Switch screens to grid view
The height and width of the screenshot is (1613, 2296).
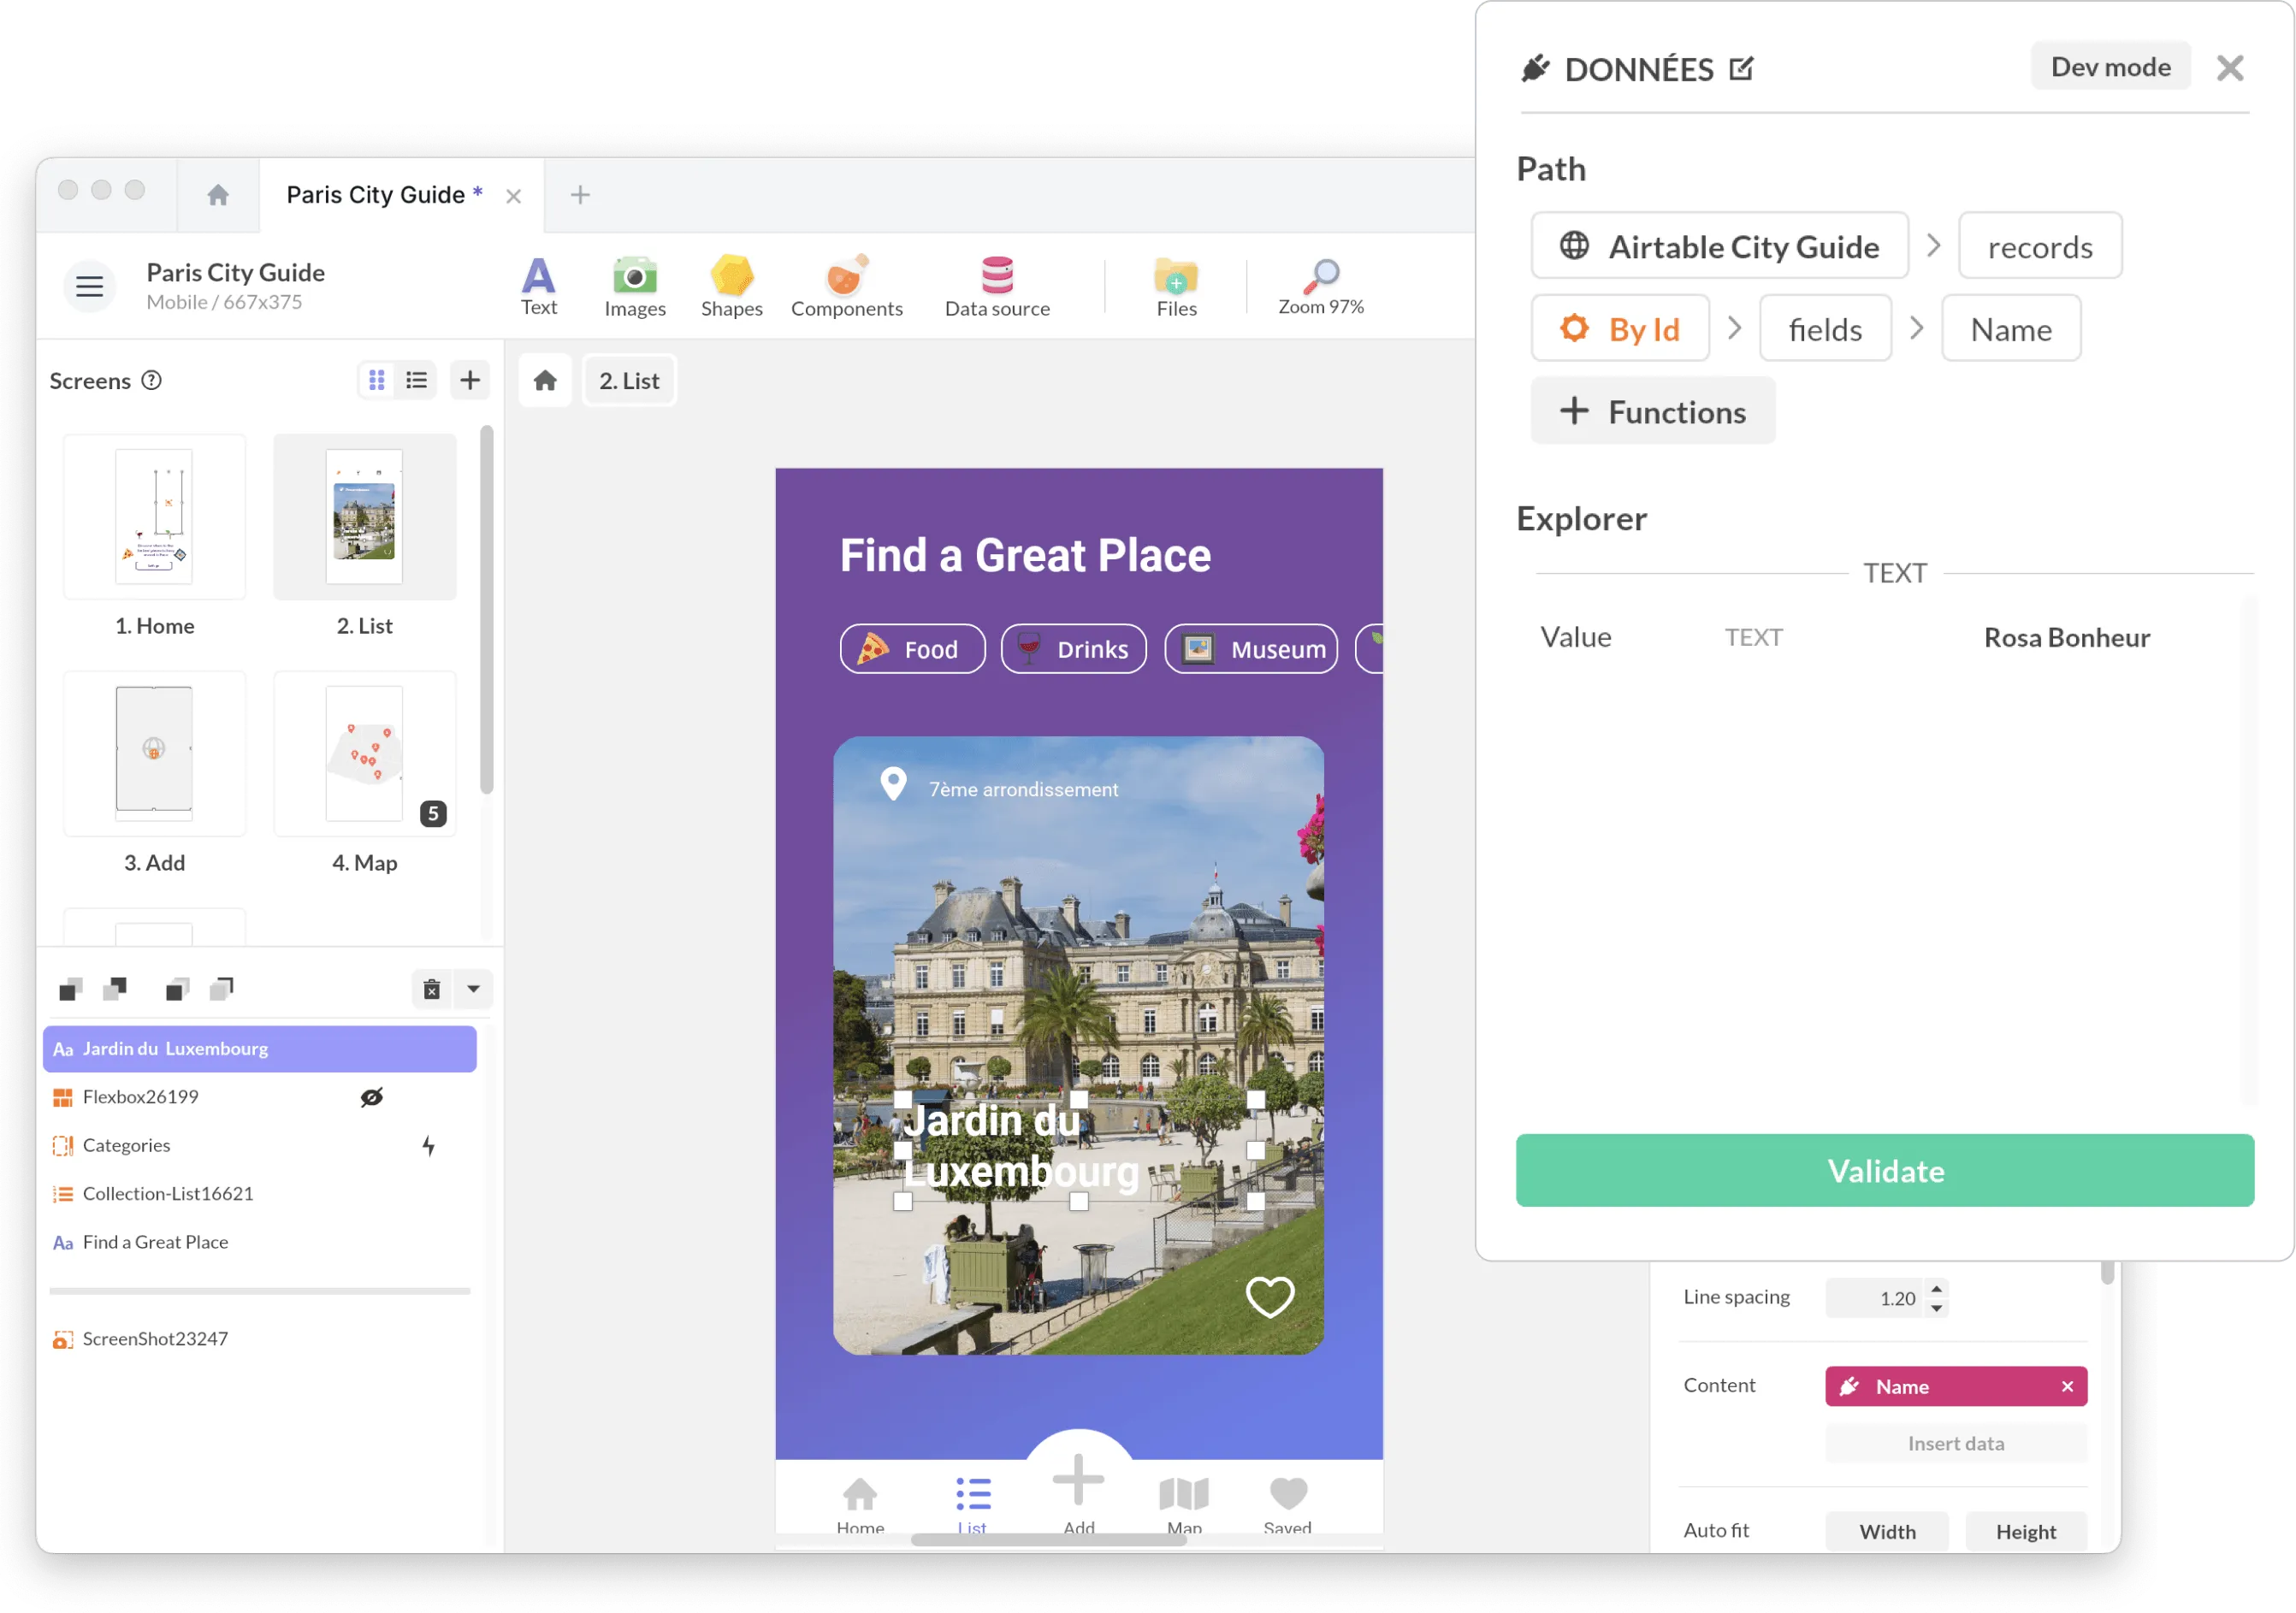tap(376, 380)
